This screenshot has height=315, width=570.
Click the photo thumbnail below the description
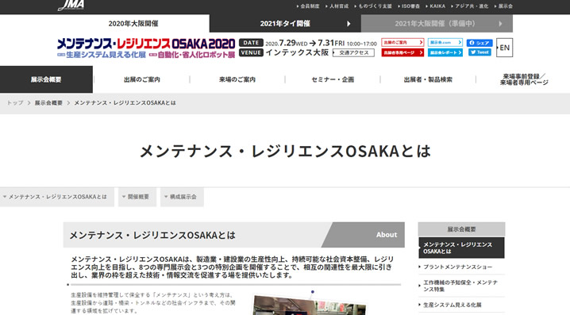[x=309, y=305]
